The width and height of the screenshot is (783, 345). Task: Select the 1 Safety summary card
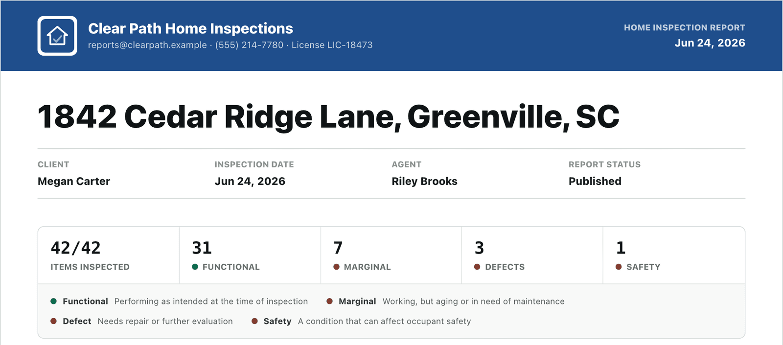tap(674, 255)
